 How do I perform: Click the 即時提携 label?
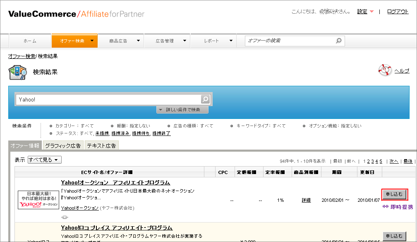point(402,207)
